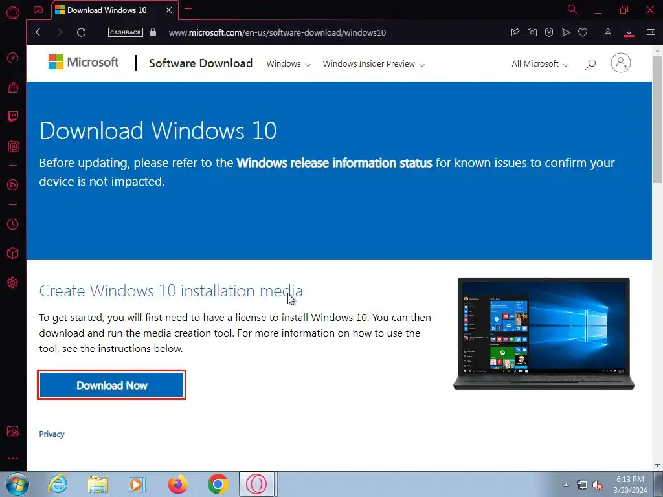
Task: Expand Windows Insider Preview dropdown
Action: pos(374,64)
